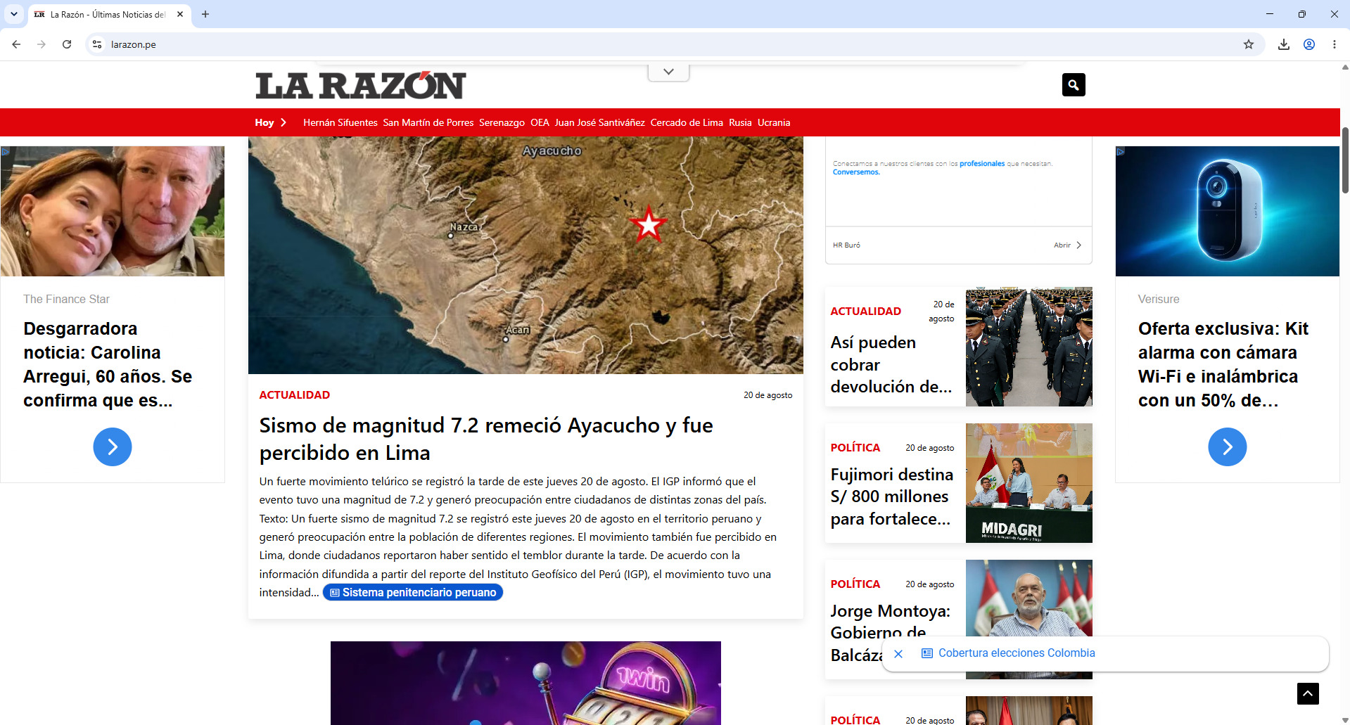The width and height of the screenshot is (1350, 725).
Task: Open a new browser tab
Action: pyautogui.click(x=205, y=14)
